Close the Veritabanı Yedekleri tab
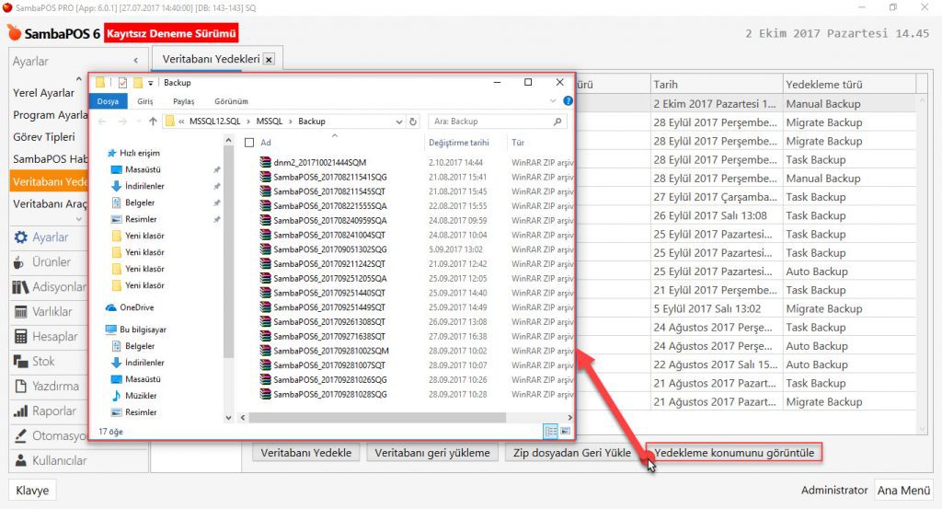Image resolution: width=942 pixels, height=509 pixels. tap(270, 60)
